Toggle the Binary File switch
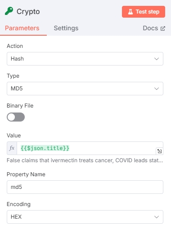Image resolution: width=171 pixels, height=230 pixels. point(16,117)
